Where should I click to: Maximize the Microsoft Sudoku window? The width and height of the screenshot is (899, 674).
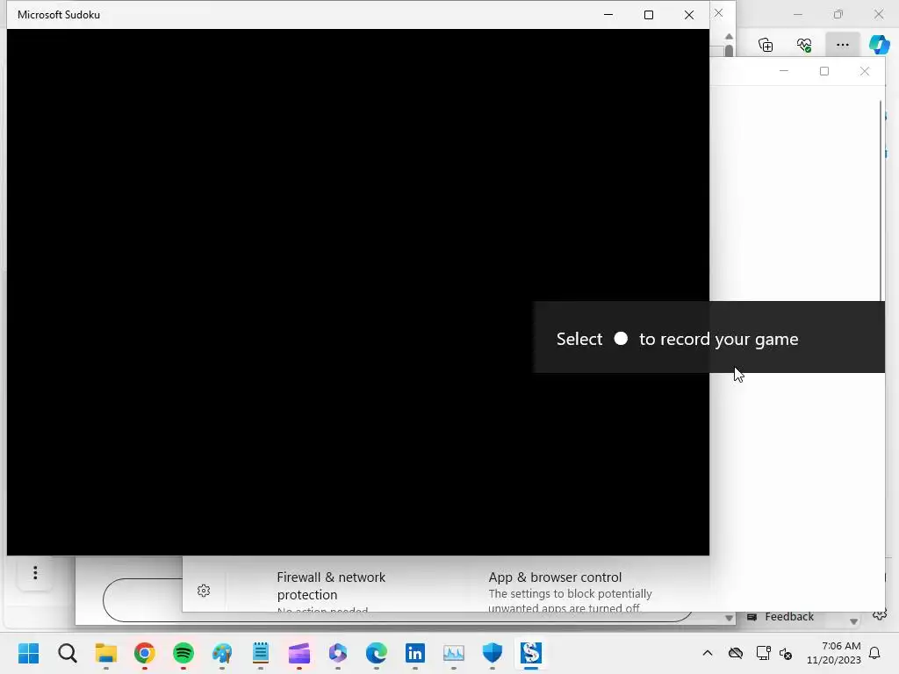649,15
